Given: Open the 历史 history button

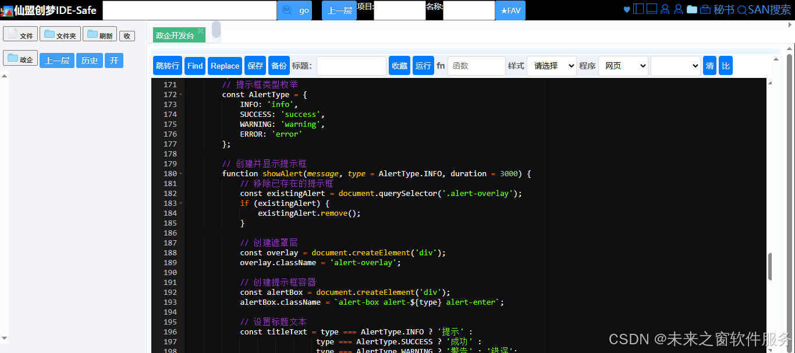Looking at the screenshot, I should click(x=90, y=60).
